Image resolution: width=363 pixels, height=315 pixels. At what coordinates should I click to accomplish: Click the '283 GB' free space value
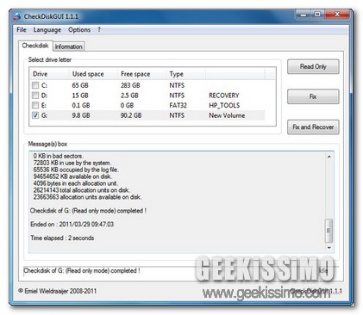pyautogui.click(x=130, y=85)
